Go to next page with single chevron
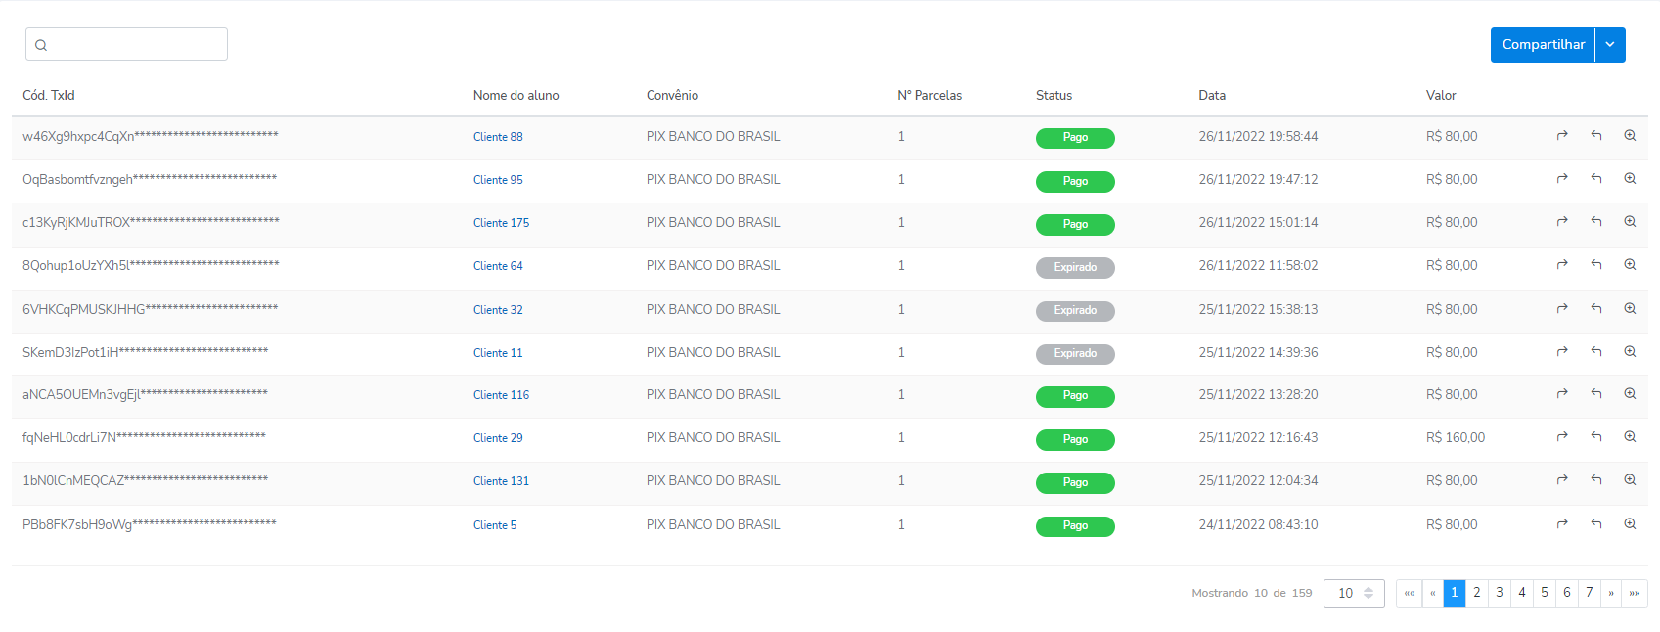Image resolution: width=1660 pixels, height=632 pixels. click(x=1611, y=593)
